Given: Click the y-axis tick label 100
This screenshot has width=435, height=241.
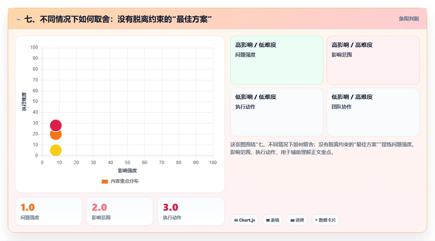Looking at the screenshot, I should [x=34, y=47].
